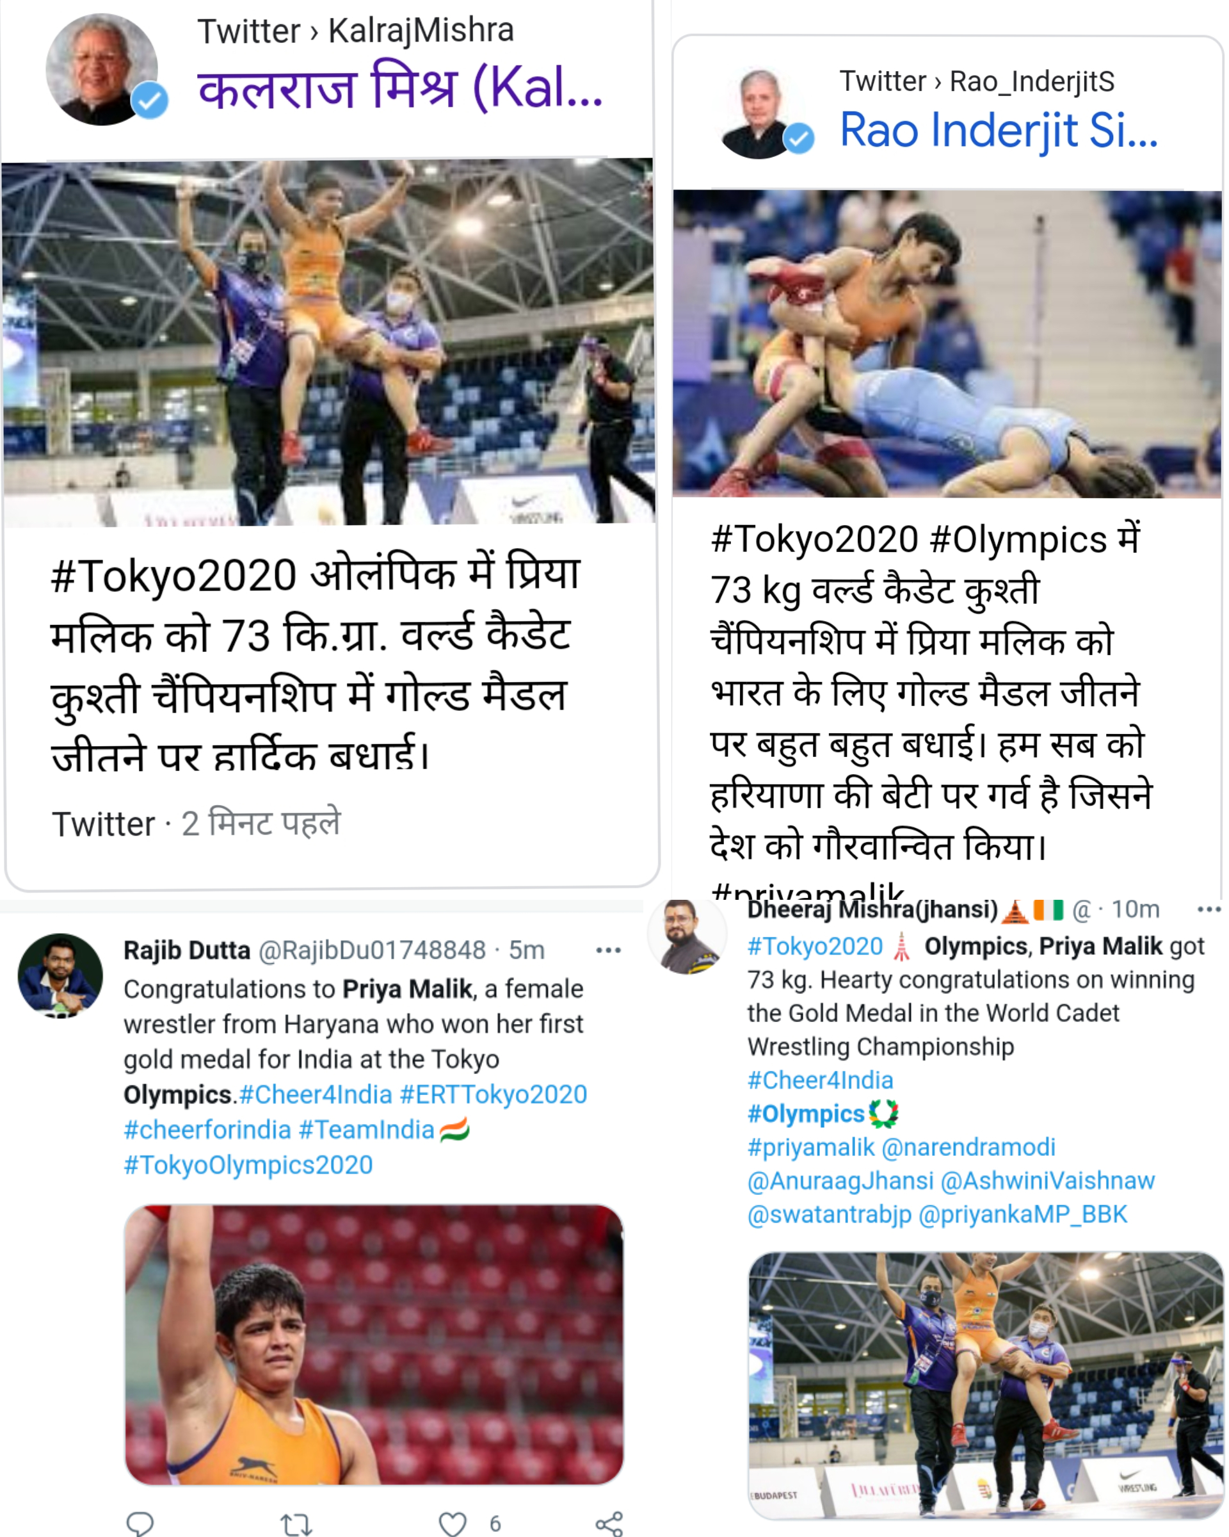Open the celebration photo in Dheeraj Mishra's tweet
1229x1537 pixels.
pos(986,1385)
